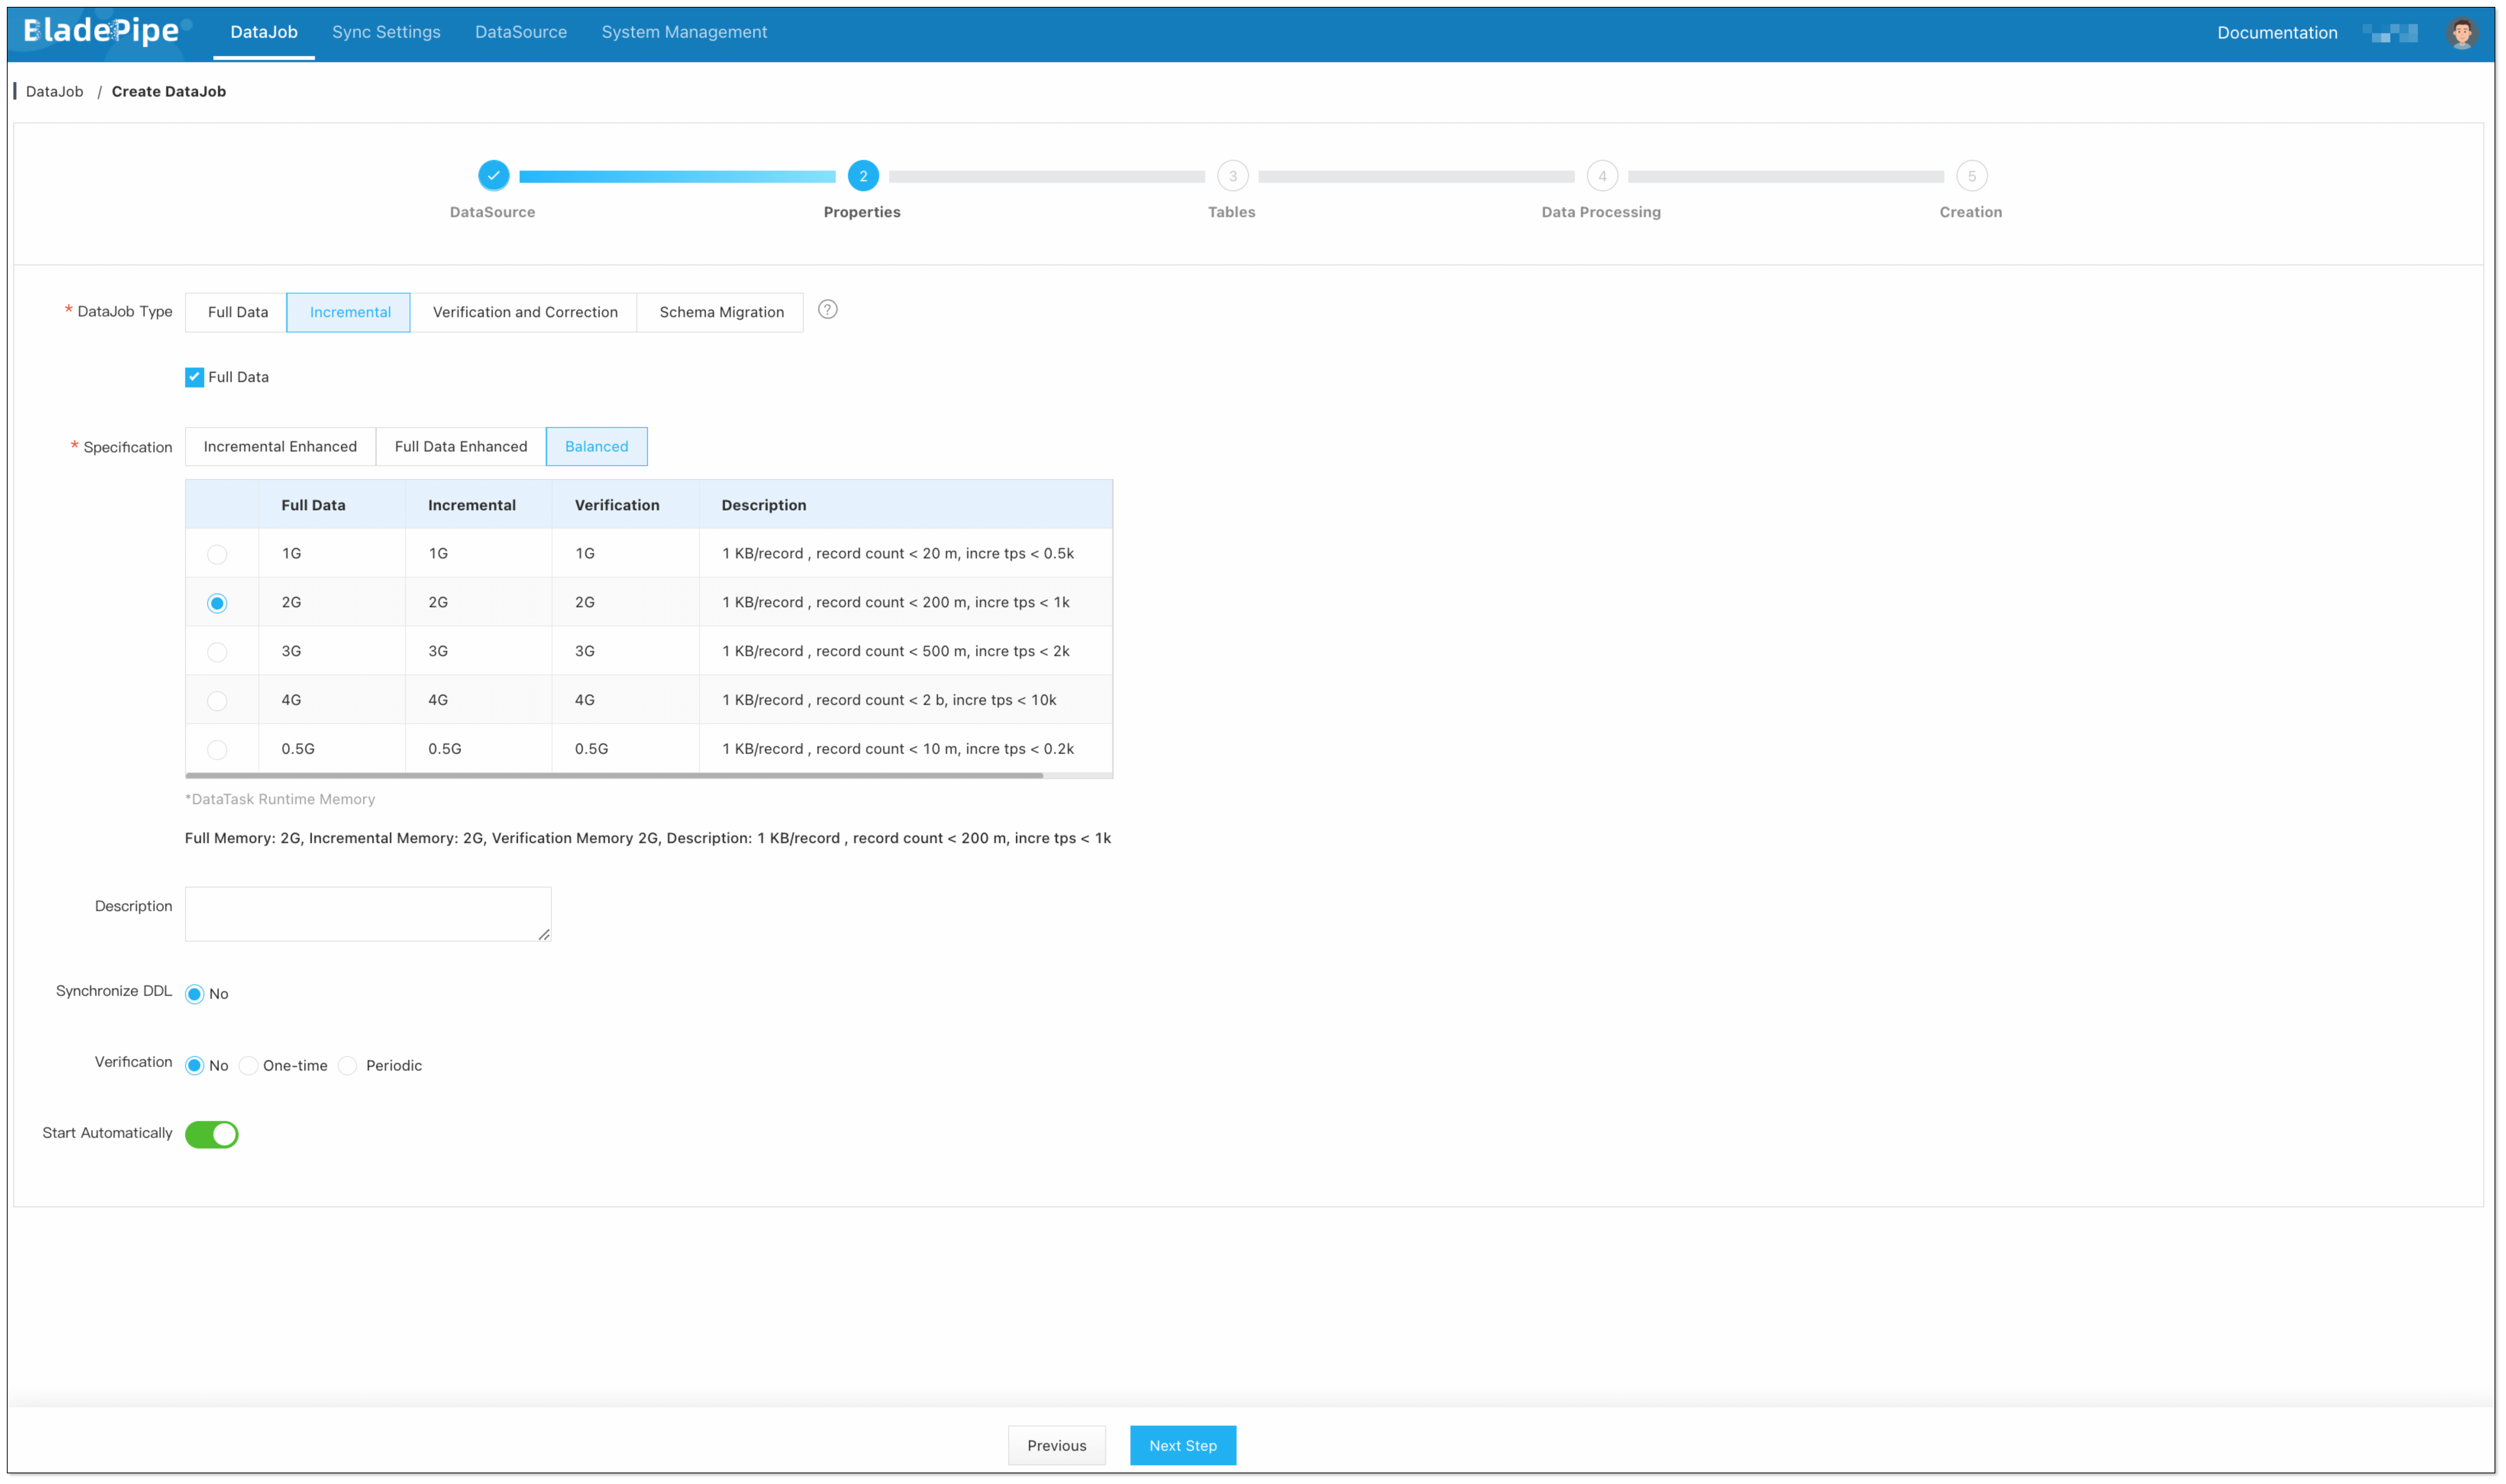Click the completed DataSource step checkmark
This screenshot has height=1484, width=2506.
pos(493,176)
